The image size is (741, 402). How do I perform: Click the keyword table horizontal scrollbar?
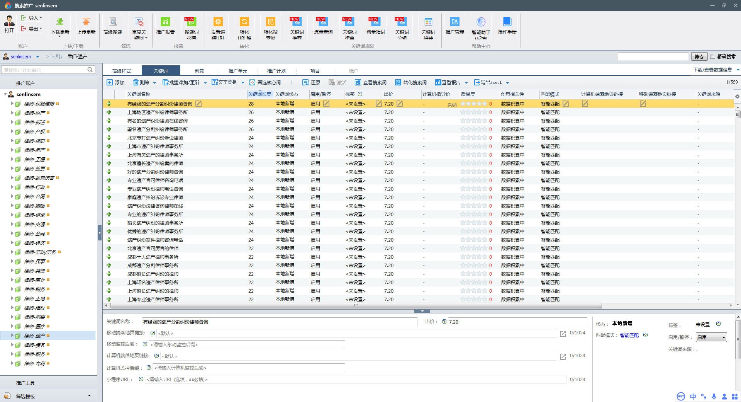click(355, 306)
